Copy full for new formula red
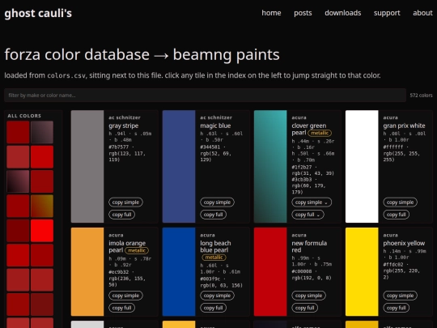Viewport: 437px width, 328px height. (x=305, y=308)
